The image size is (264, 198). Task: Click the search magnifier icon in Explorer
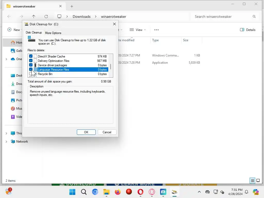pyautogui.click(x=254, y=16)
